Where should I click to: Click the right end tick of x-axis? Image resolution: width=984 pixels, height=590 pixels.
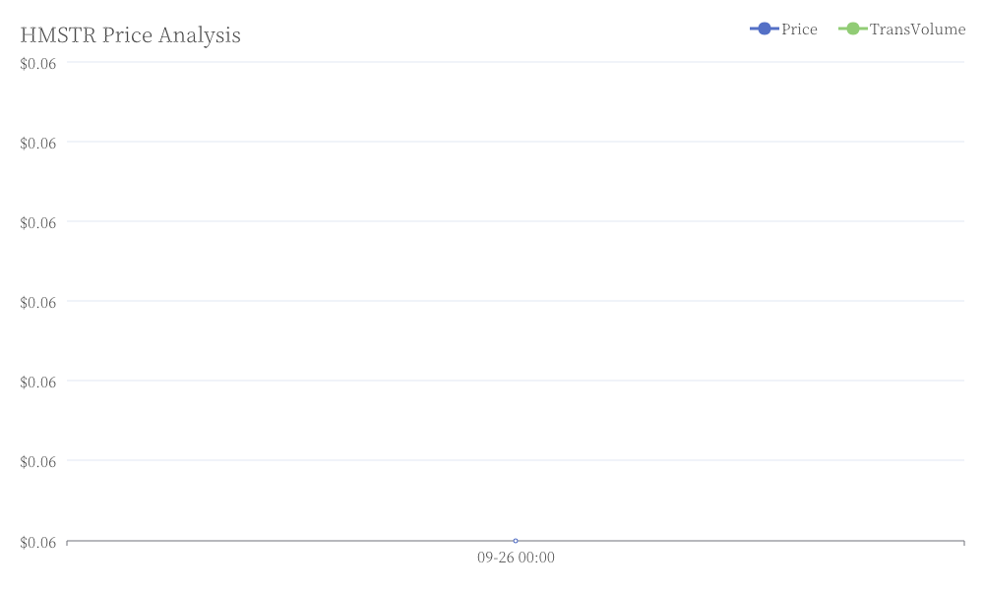pos(964,543)
